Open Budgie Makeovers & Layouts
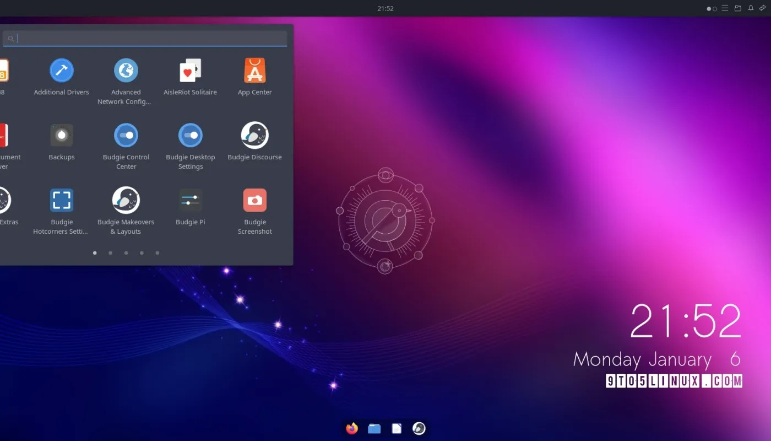Image resolution: width=771 pixels, height=441 pixels. [x=126, y=200]
